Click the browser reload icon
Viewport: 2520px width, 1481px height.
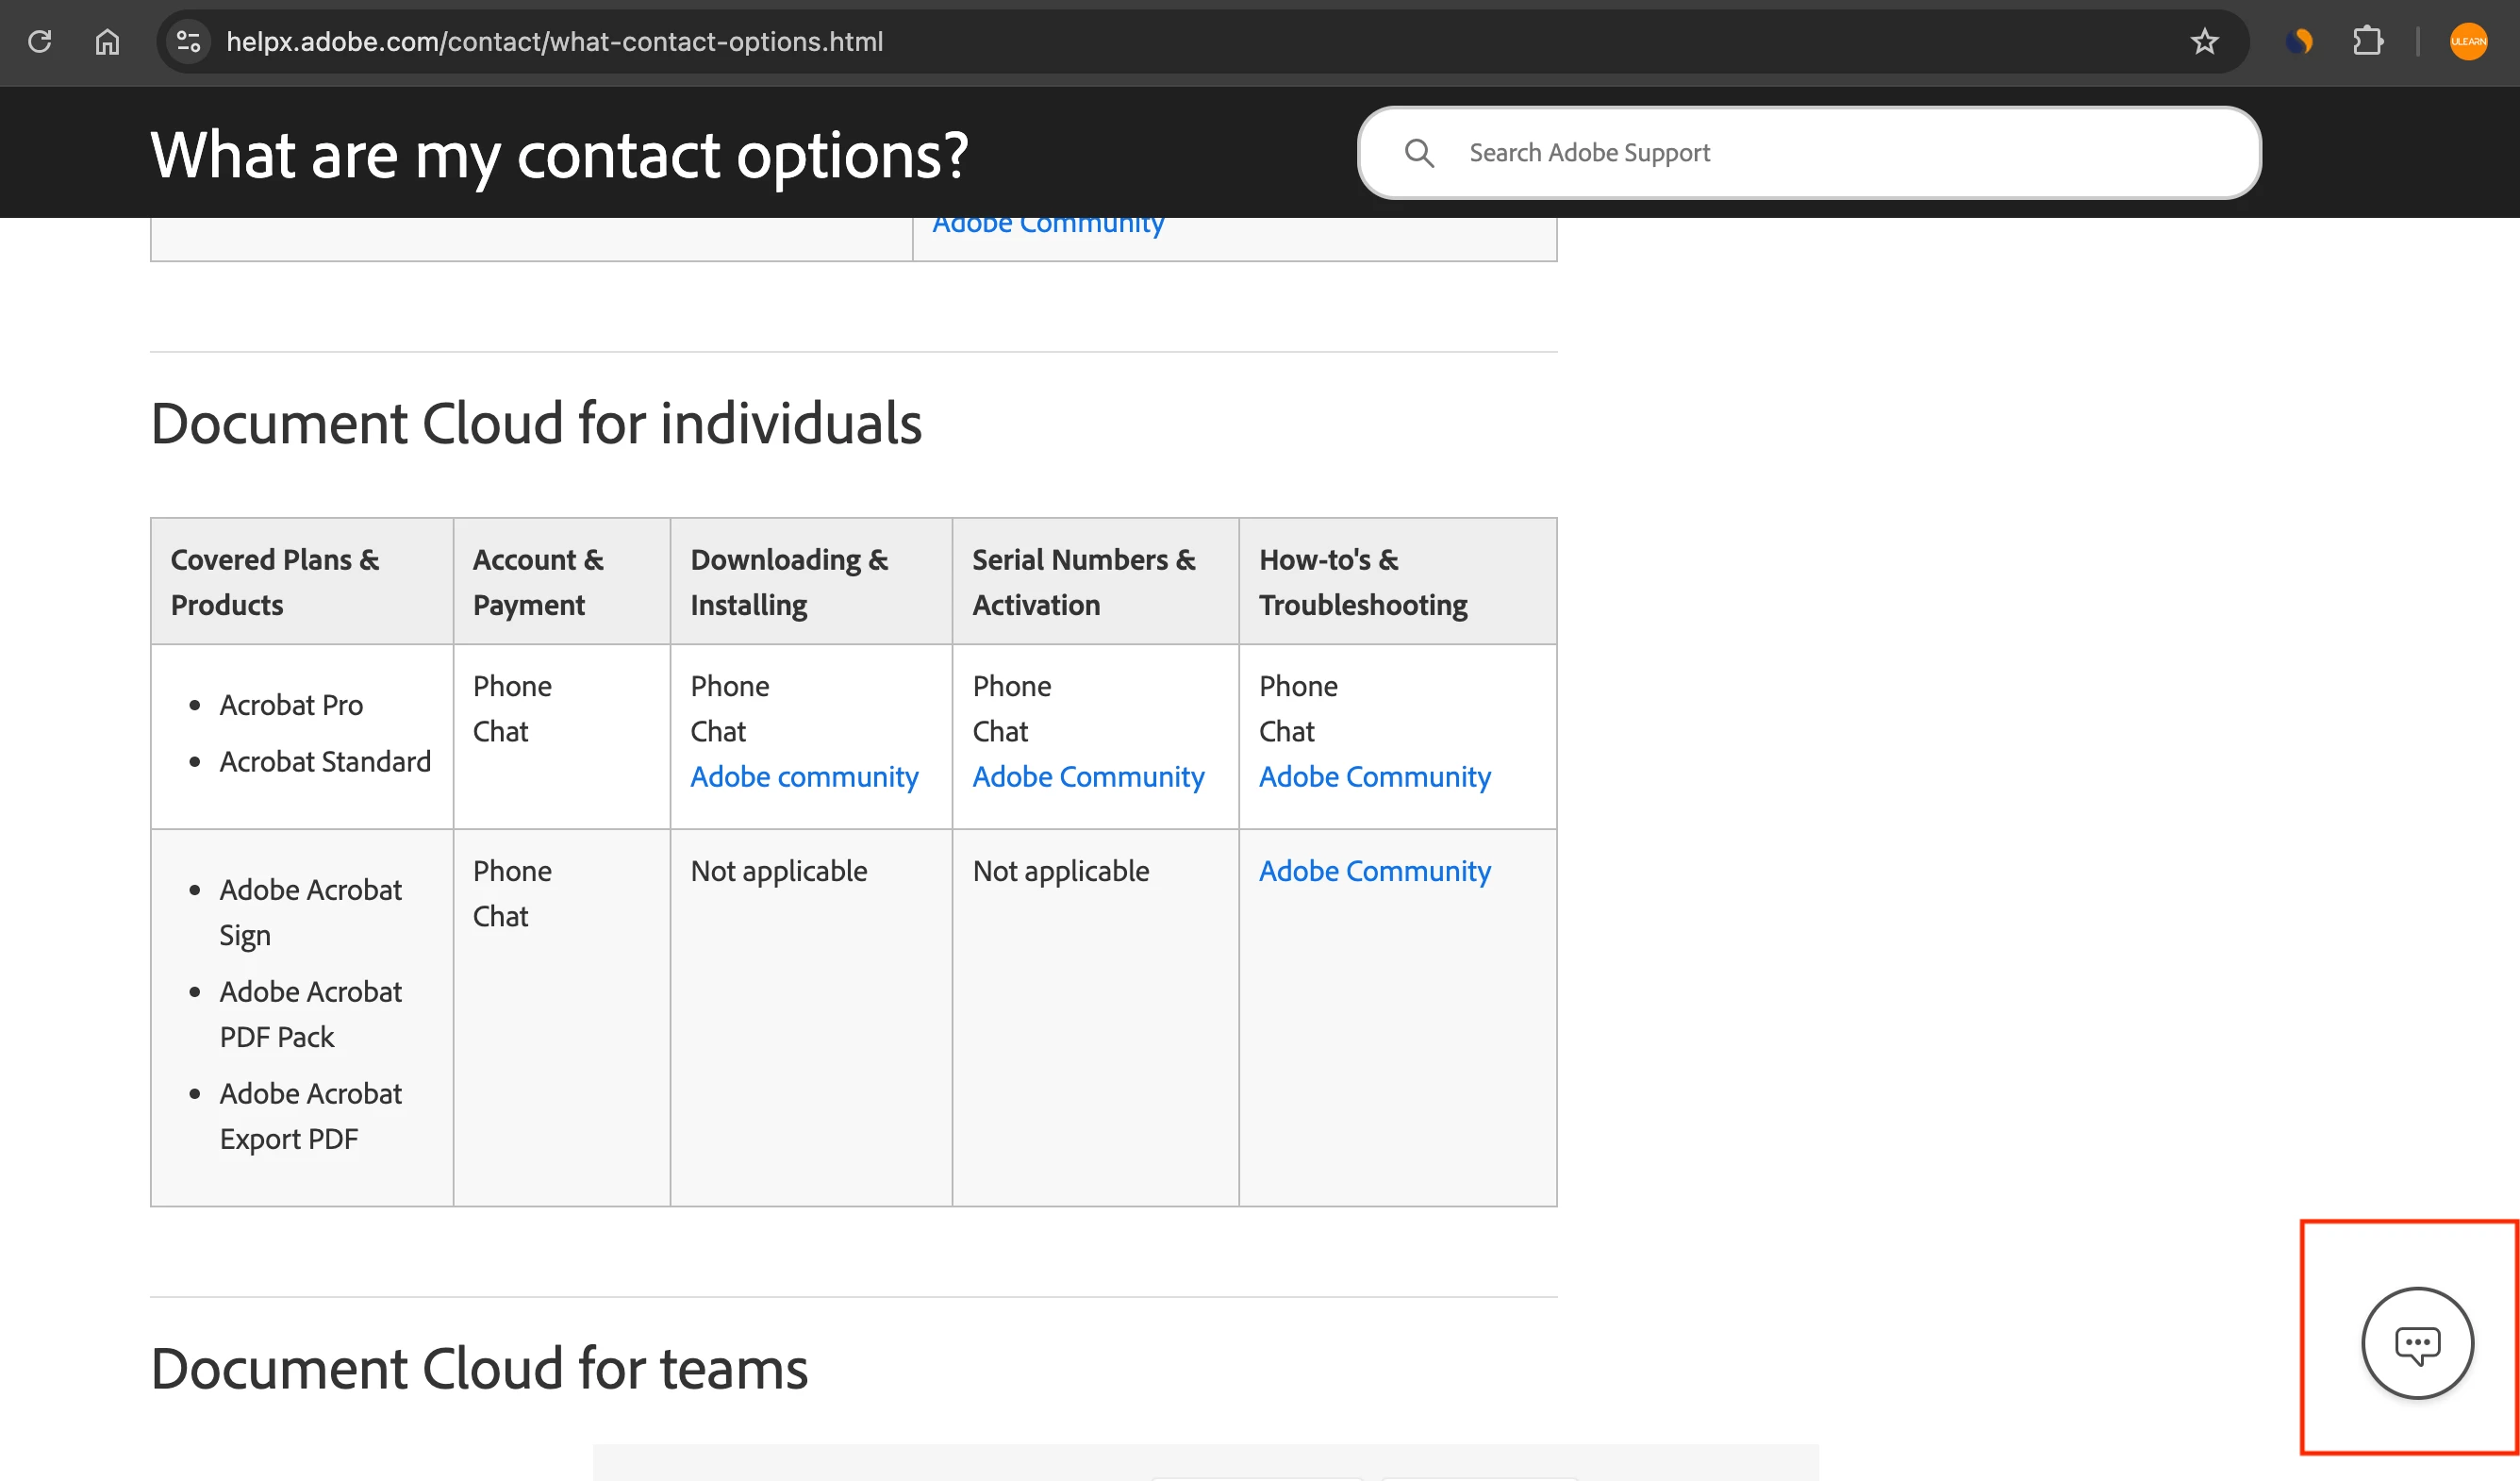[x=40, y=42]
